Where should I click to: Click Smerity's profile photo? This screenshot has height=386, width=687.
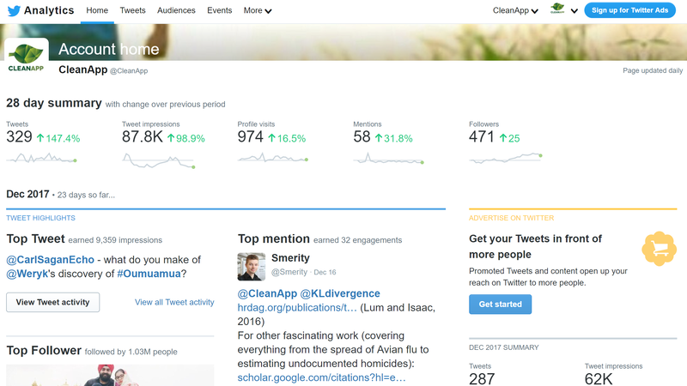pyautogui.click(x=252, y=266)
